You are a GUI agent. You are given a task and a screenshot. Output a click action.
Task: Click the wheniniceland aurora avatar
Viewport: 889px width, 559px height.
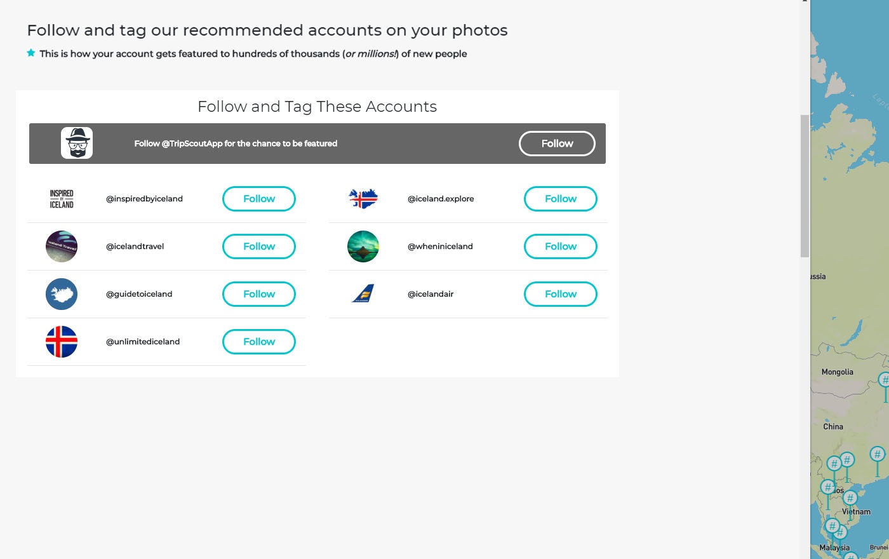coord(363,246)
